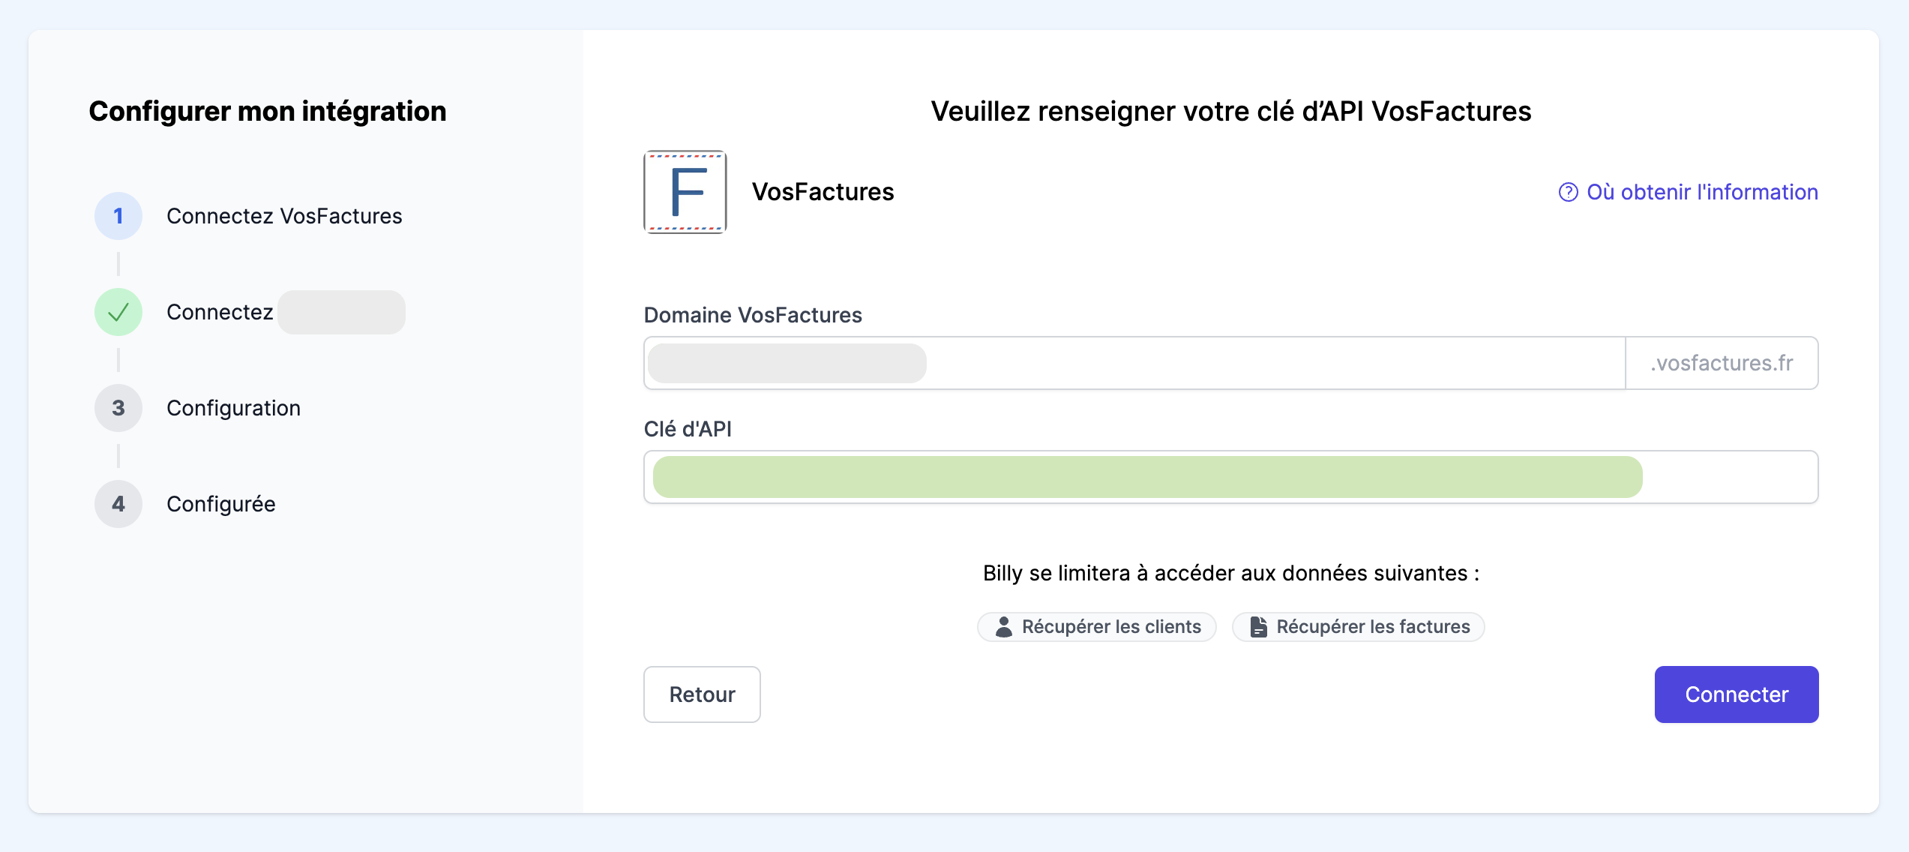The width and height of the screenshot is (1909, 852).
Task: Click the step 1 circle icon
Action: (118, 216)
